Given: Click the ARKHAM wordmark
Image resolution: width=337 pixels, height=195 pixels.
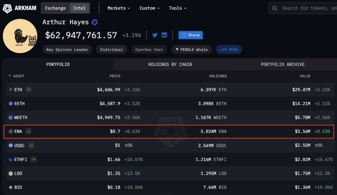Looking at the screenshot, I should [26, 8].
